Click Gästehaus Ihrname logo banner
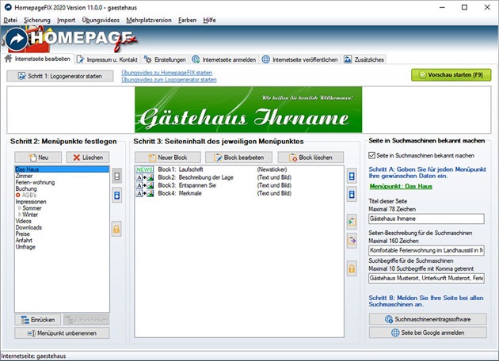The height and width of the screenshot is (361, 499). point(249,110)
